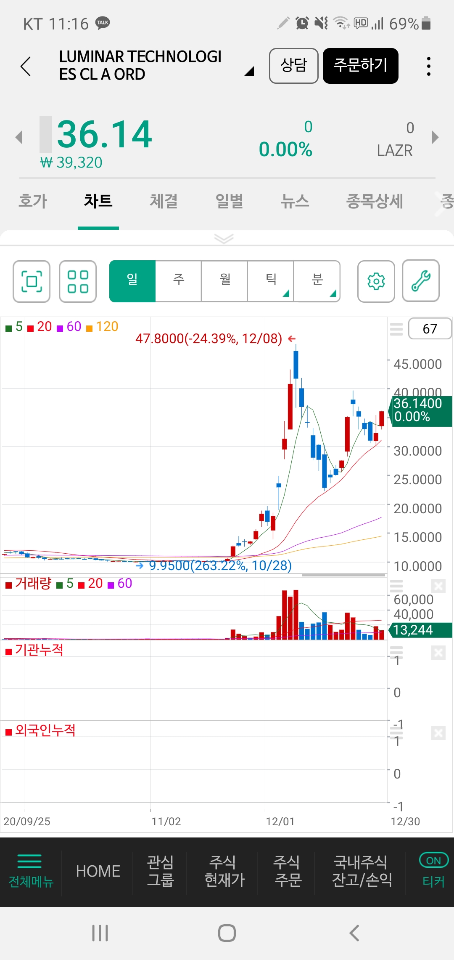The width and height of the screenshot is (454, 960).
Task: Click the 20-day MA red swatch
Action: click(x=30, y=328)
